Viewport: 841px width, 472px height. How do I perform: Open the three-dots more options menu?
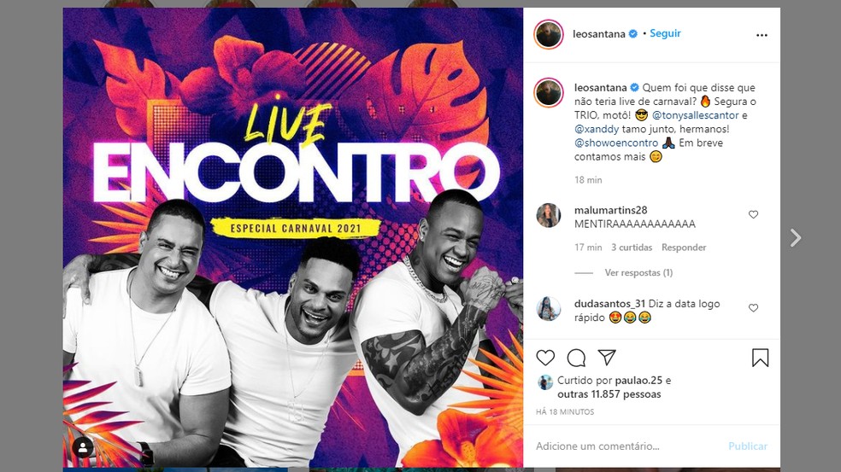[762, 35]
